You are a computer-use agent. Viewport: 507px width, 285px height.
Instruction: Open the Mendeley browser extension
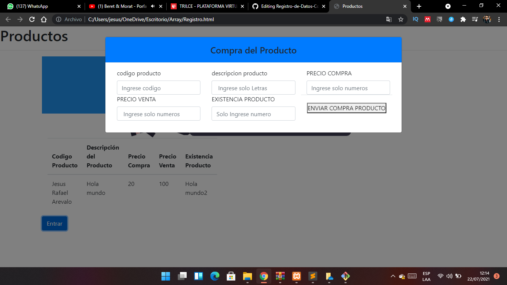427,19
